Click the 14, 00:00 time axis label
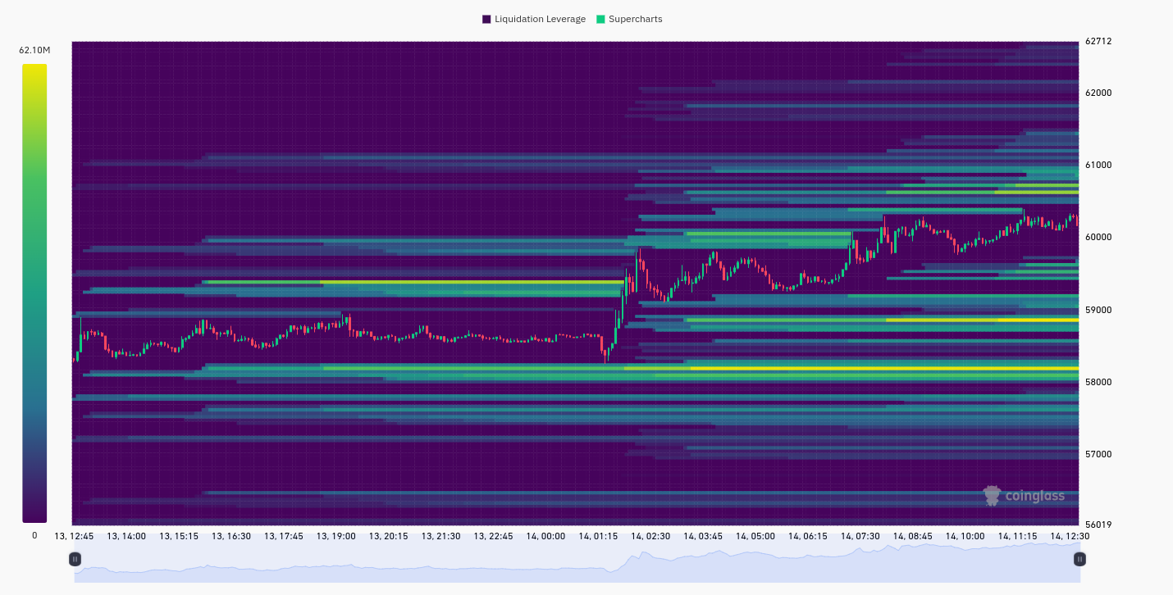Image resolution: width=1173 pixels, height=595 pixels. (546, 536)
